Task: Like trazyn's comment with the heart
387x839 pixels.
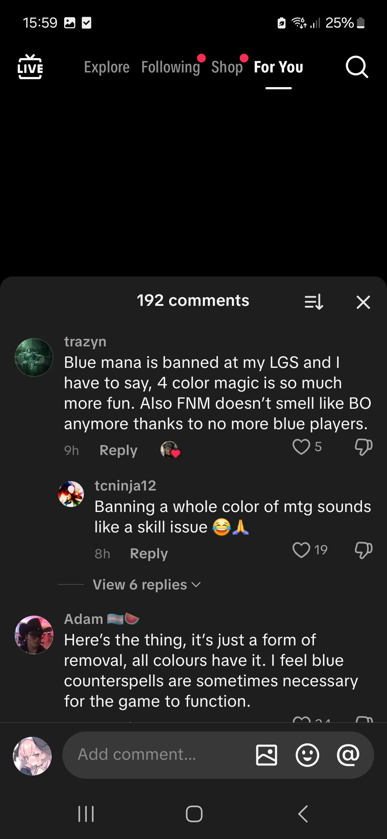Action: tap(301, 447)
